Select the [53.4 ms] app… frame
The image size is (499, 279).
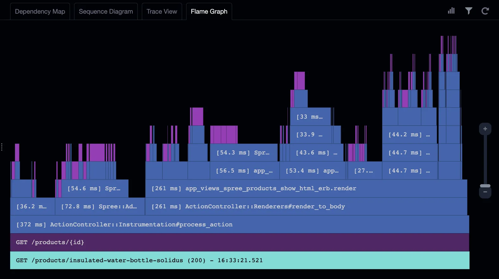pyautogui.click(x=313, y=171)
